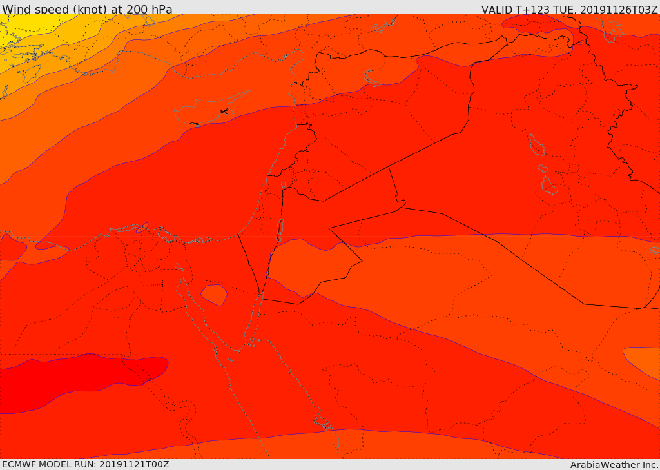Click the 'ECMWF MODEL RUN: 20191121T00Z' label

[x=86, y=465]
